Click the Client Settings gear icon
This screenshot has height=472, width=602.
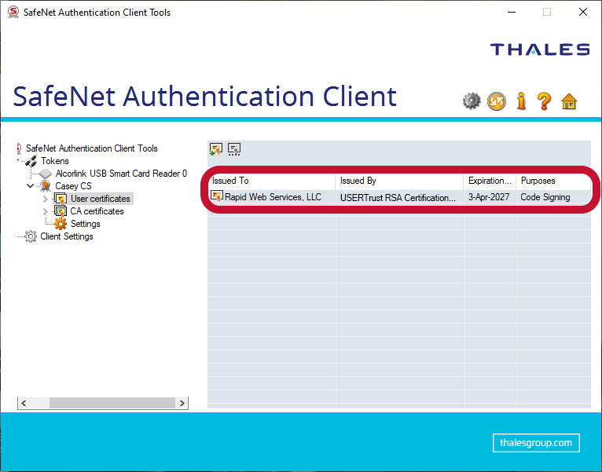31,236
